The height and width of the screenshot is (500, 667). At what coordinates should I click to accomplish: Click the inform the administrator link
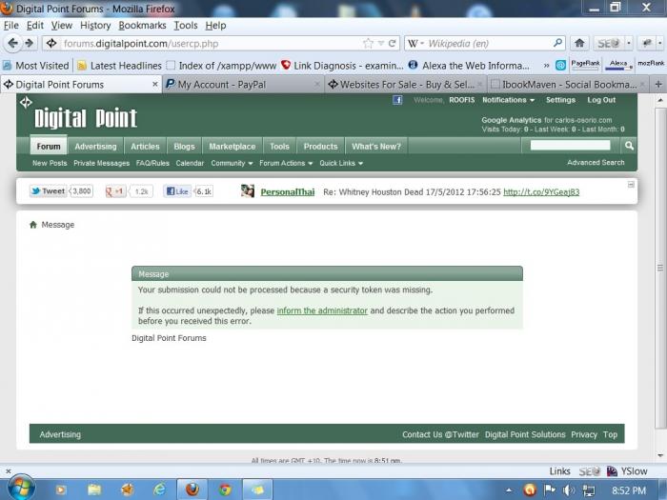[322, 310]
